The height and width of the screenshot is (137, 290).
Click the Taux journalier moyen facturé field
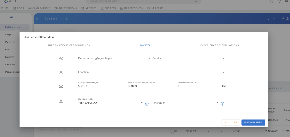coord(152,86)
